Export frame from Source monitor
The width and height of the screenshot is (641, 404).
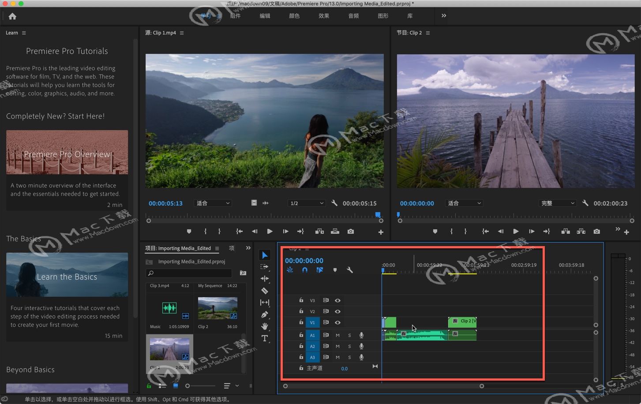pos(351,232)
